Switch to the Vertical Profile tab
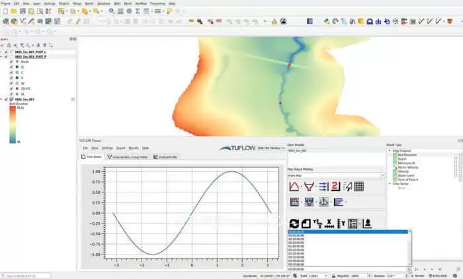This screenshot has width=463, height=279. (x=165, y=157)
